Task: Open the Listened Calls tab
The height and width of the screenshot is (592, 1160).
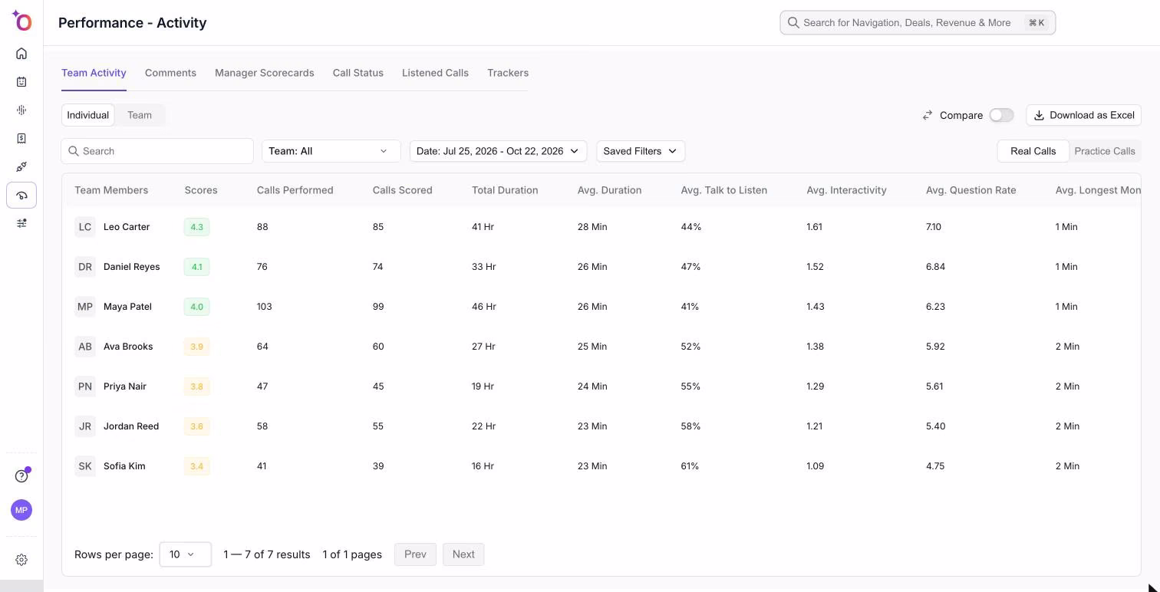Action: tap(435, 73)
